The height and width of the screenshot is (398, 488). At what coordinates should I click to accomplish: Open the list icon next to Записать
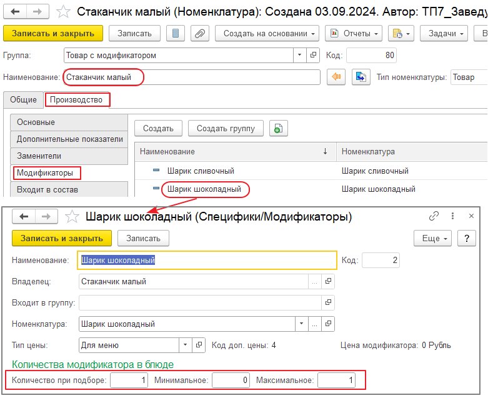176,33
